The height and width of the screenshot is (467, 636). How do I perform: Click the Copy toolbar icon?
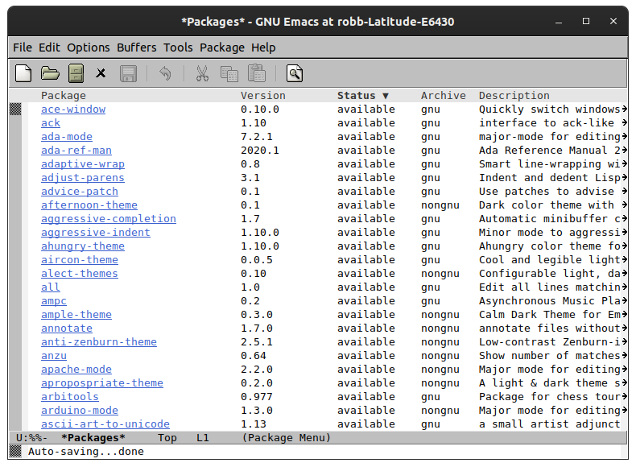coord(229,73)
